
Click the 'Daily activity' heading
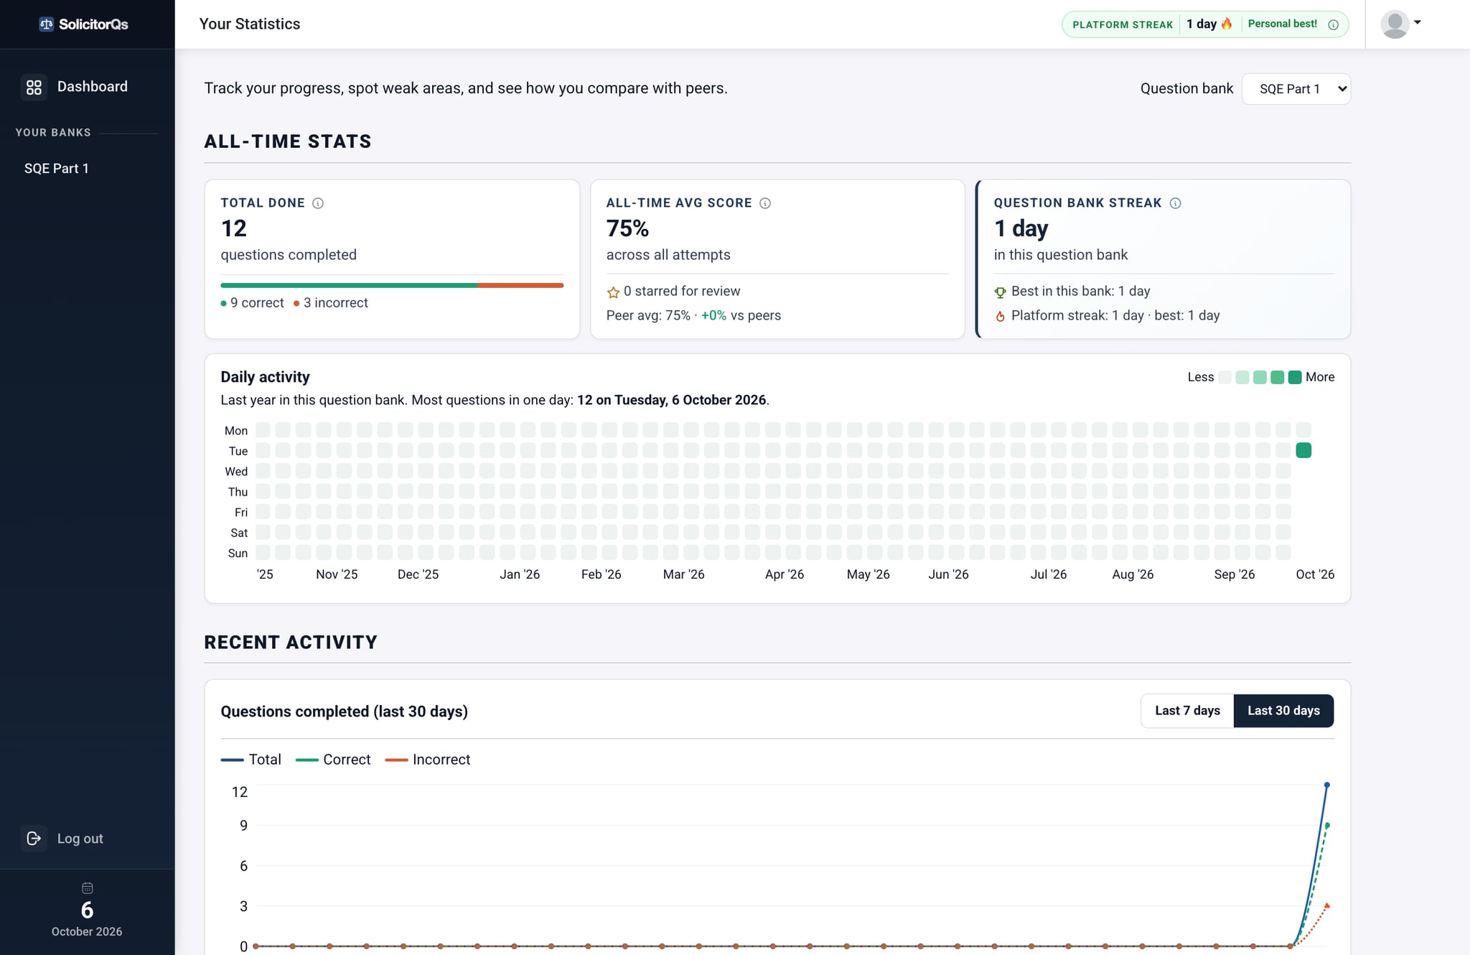pyautogui.click(x=265, y=377)
